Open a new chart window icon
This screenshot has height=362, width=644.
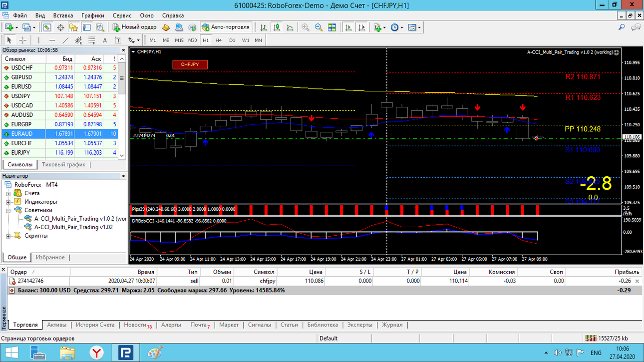coord(9,27)
